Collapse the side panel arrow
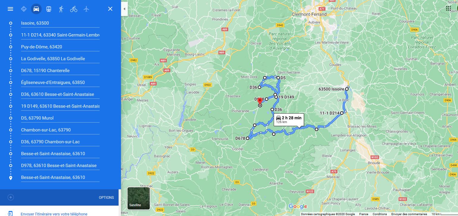Screen dimensions: 458x216 (124, 9)
